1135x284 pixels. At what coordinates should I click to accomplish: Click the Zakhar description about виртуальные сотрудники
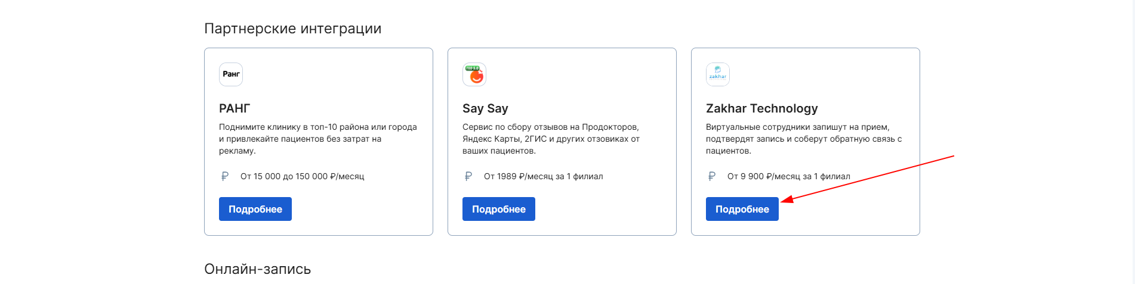[x=804, y=139]
